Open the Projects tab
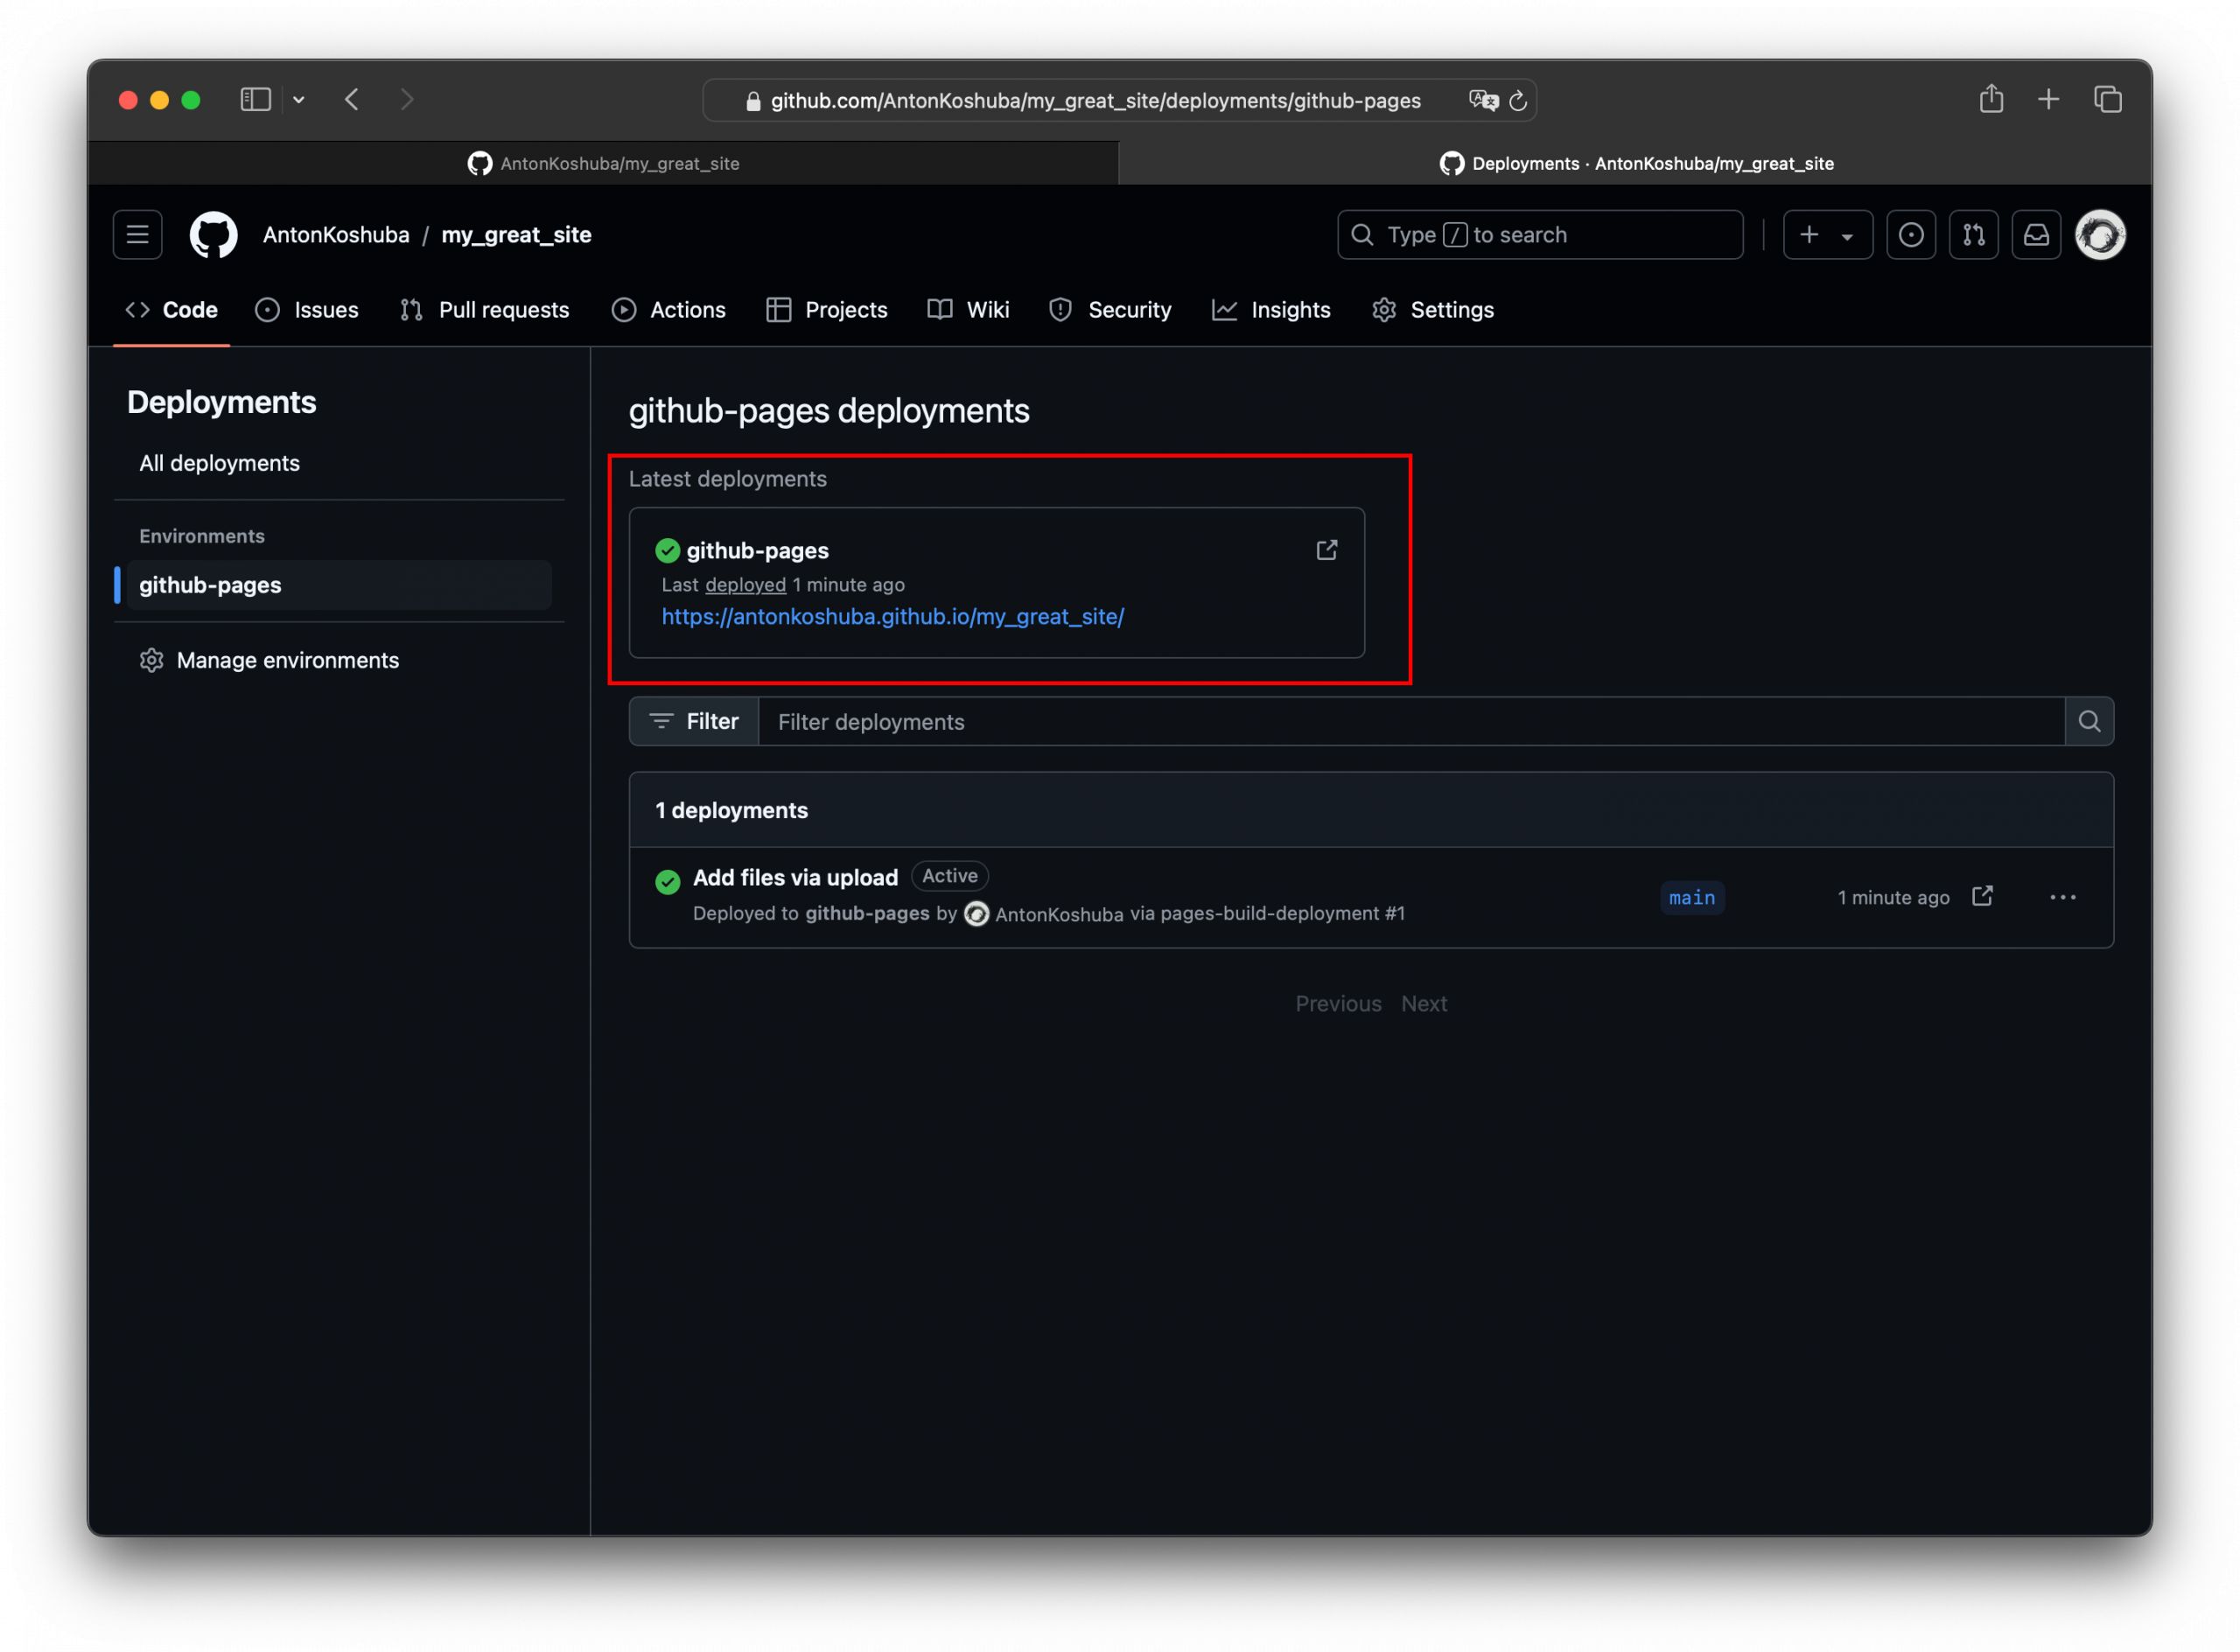 click(x=827, y=310)
